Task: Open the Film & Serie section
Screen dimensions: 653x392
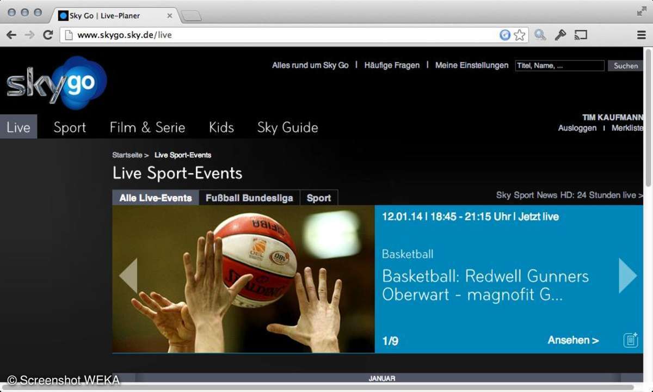Action: point(147,127)
